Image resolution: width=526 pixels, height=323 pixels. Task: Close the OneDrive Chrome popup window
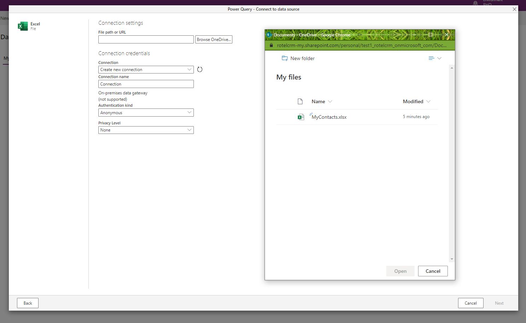point(447,35)
